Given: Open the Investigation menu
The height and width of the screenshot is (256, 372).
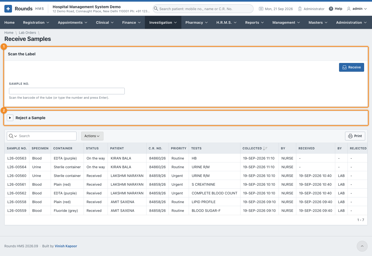Looking at the screenshot, I should tap(163, 22).
